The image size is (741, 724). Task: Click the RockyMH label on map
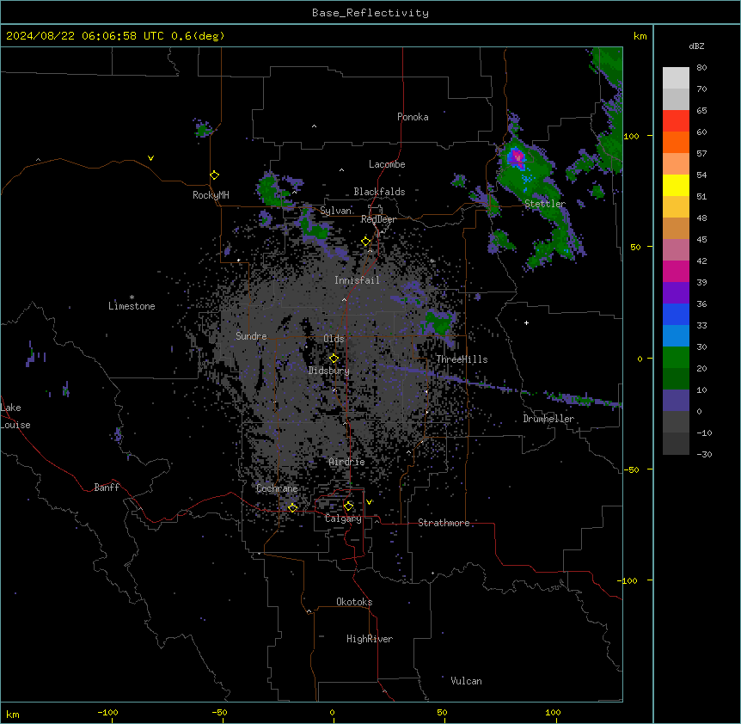211,194
